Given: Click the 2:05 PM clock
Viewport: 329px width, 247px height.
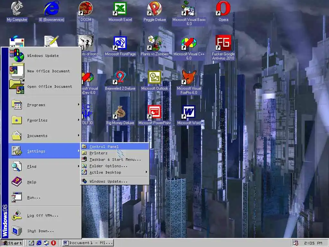Looking at the screenshot, I should point(313,243).
